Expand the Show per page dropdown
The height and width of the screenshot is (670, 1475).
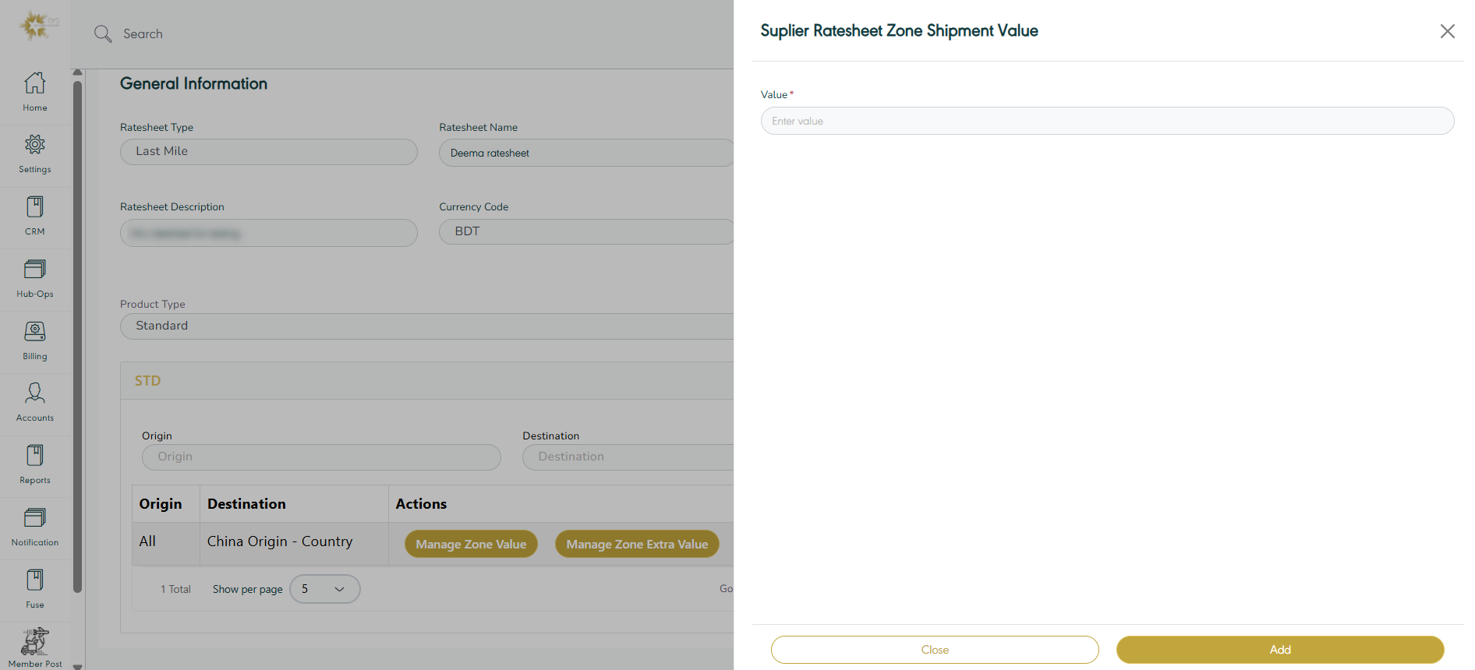coord(324,589)
